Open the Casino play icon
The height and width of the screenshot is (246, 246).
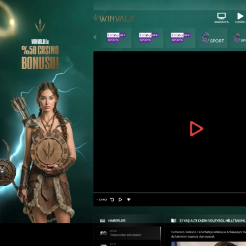(x=240, y=16)
